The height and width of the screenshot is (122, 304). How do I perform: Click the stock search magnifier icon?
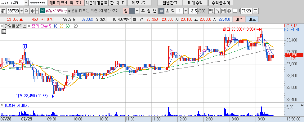tap(27, 11)
